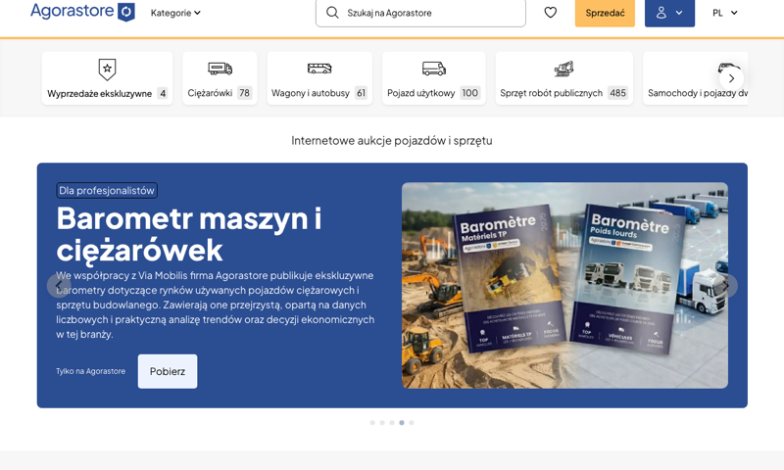Viewport: 784px width, 470px height.
Task: Go to previous banner slide arrow
Action: (x=59, y=286)
